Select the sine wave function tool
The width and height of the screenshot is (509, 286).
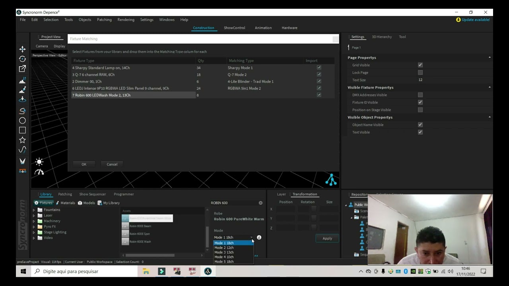pyautogui.click(x=22, y=150)
